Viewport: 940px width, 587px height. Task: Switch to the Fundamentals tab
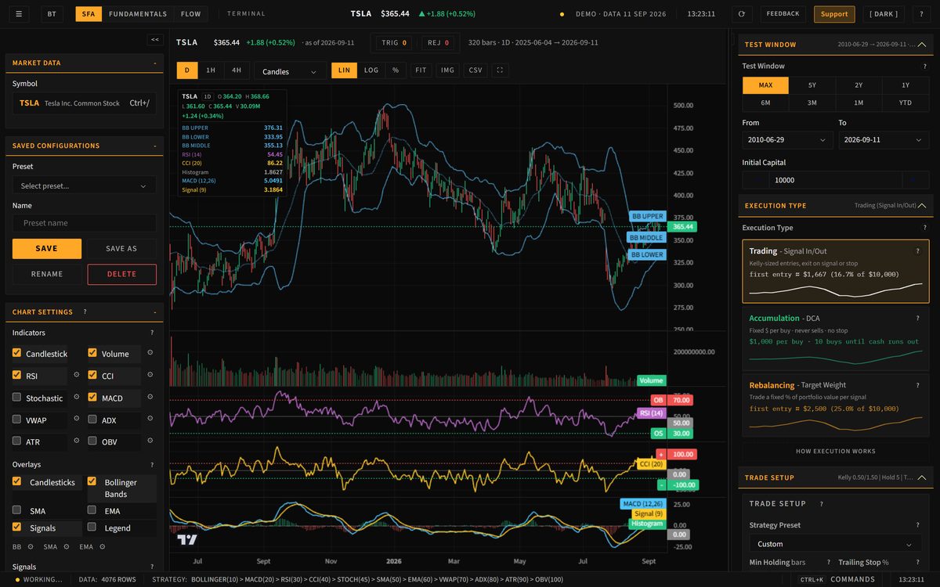tap(138, 14)
